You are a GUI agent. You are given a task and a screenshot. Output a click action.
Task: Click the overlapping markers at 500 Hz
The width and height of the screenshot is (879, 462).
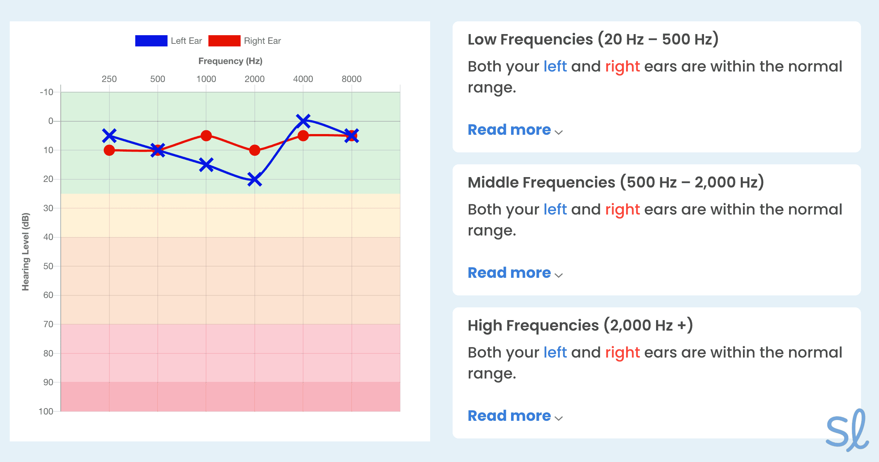tap(158, 150)
